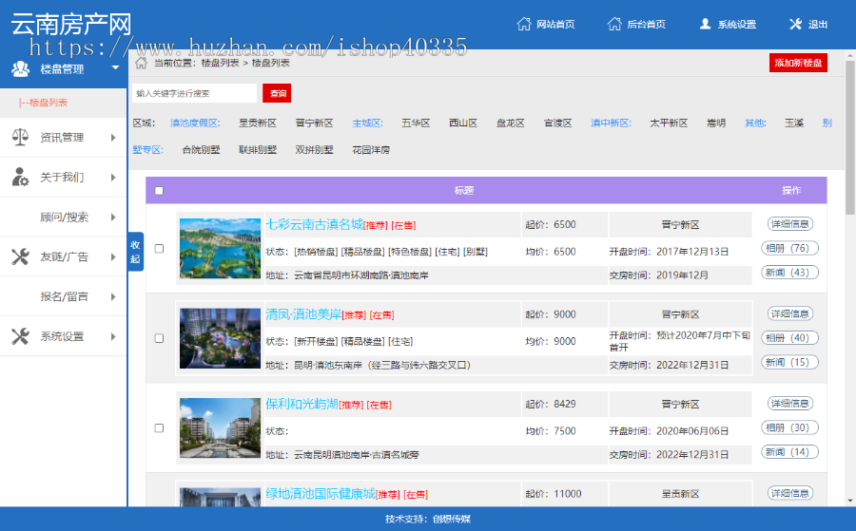Open 详细信息 for 保利和光屿湖
856x531 pixels.
pos(790,404)
